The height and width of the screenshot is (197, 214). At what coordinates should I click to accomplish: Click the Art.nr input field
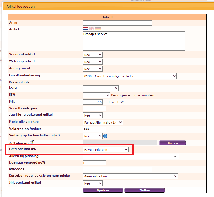coord(117,23)
